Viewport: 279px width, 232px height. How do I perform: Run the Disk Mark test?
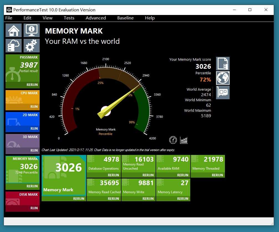(34, 208)
